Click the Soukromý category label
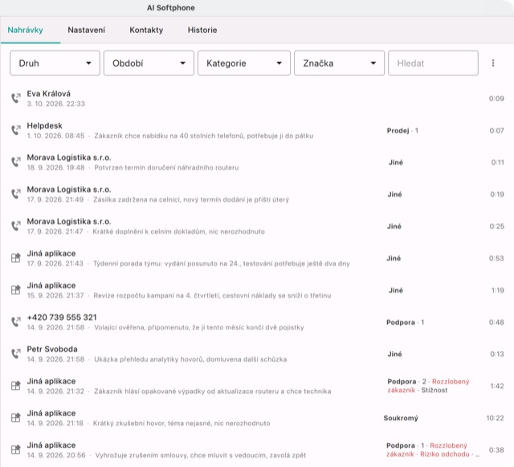The height and width of the screenshot is (467, 514). coord(401,418)
